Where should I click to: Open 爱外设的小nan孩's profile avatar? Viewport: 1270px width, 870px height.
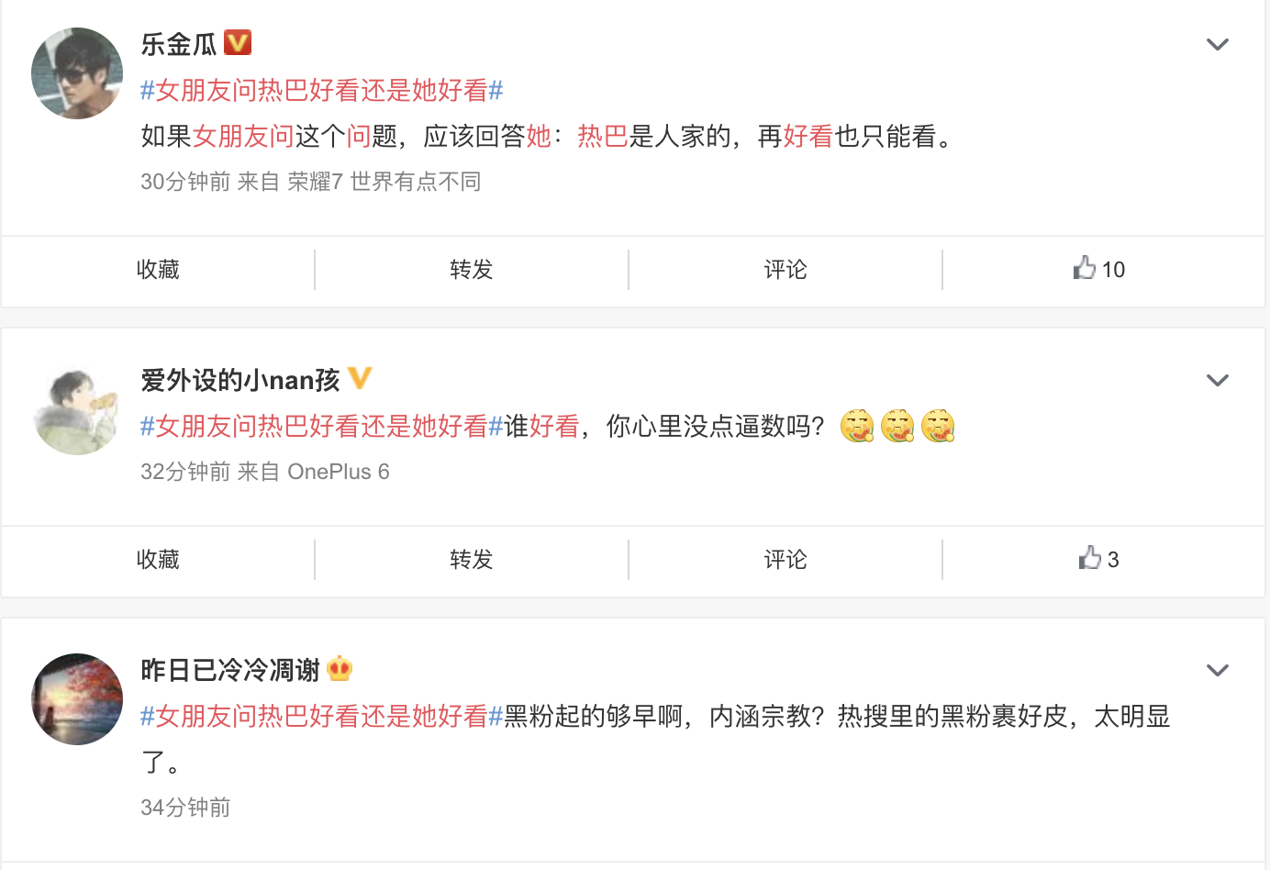click(77, 409)
